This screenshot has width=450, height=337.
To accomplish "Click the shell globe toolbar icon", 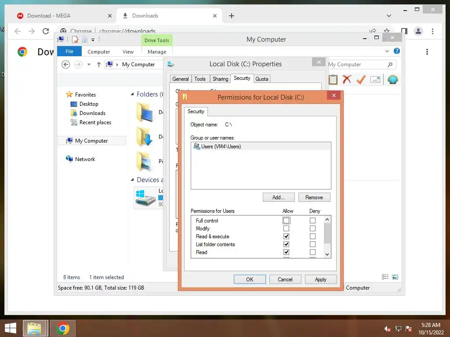I will (392, 79).
